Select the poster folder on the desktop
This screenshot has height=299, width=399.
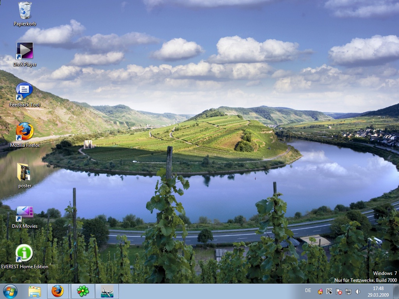25,172
